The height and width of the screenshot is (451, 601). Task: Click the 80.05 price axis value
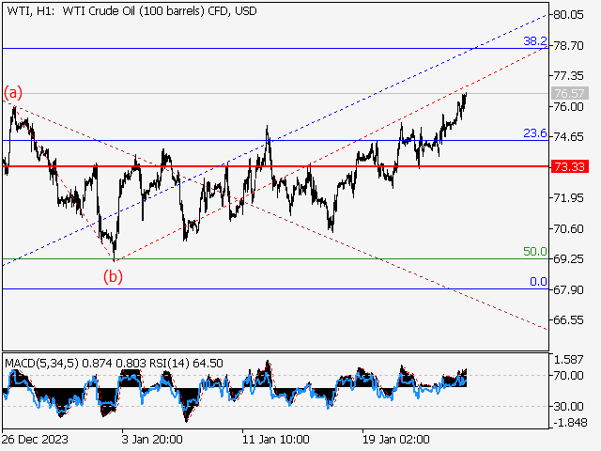[x=569, y=15]
